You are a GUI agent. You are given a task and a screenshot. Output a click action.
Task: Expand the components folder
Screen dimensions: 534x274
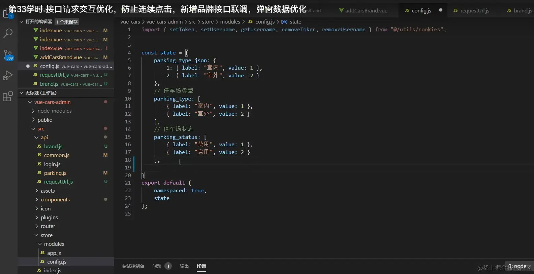(37, 199)
